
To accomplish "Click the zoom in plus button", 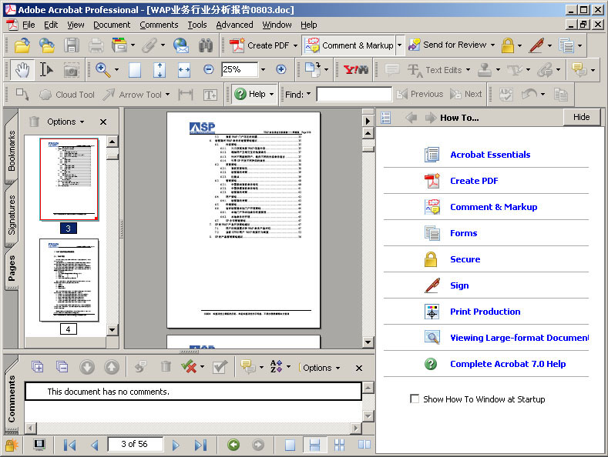I will tap(280, 69).
